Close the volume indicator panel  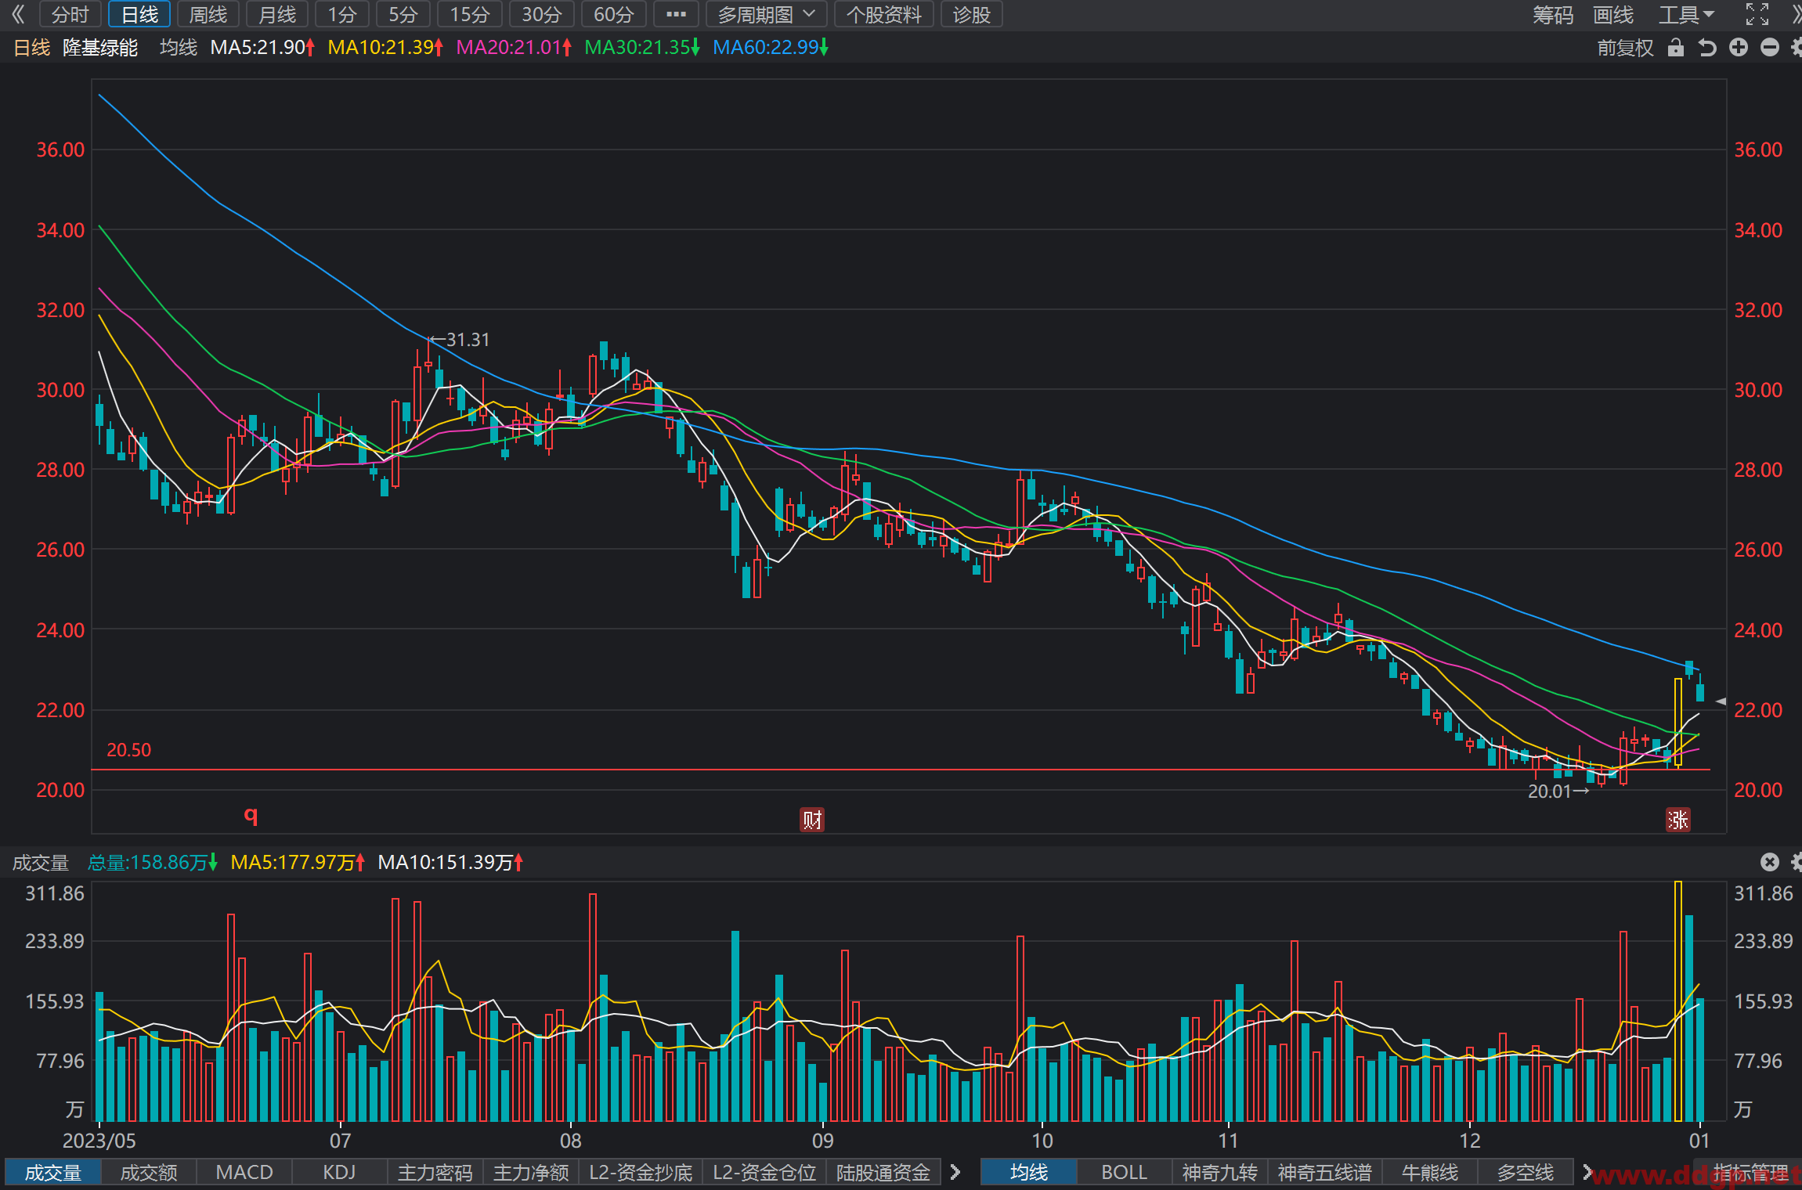(x=1769, y=862)
